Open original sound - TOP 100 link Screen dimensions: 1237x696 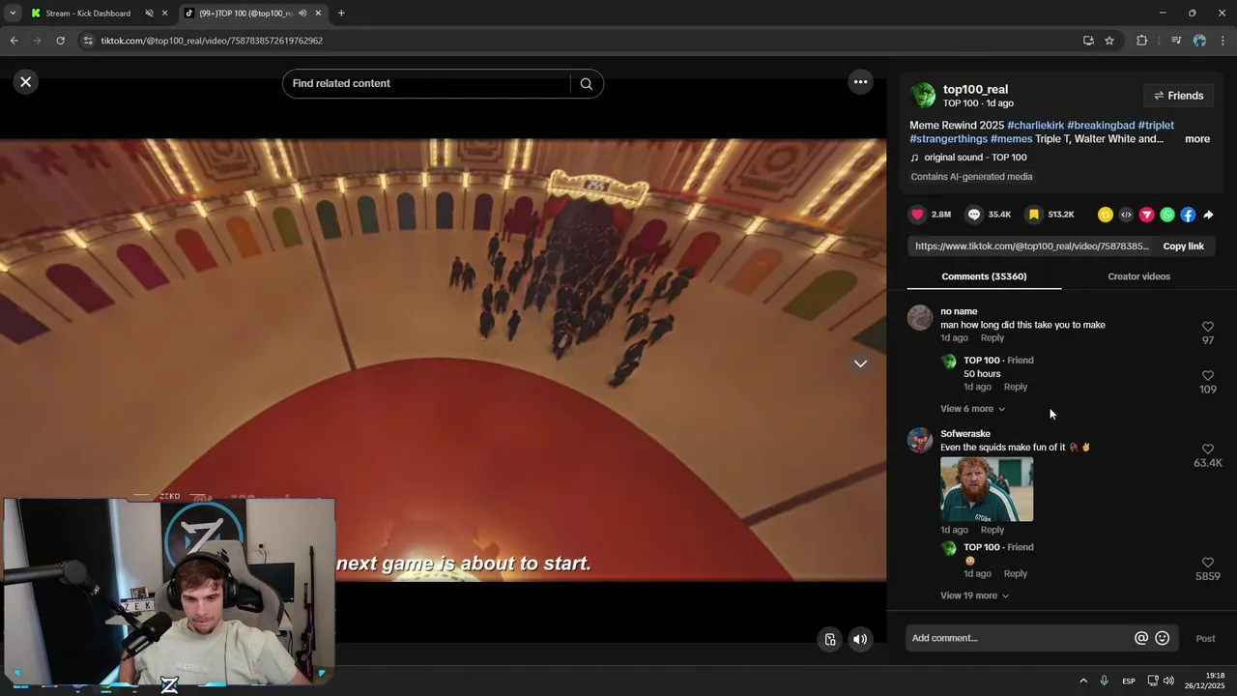point(975,158)
